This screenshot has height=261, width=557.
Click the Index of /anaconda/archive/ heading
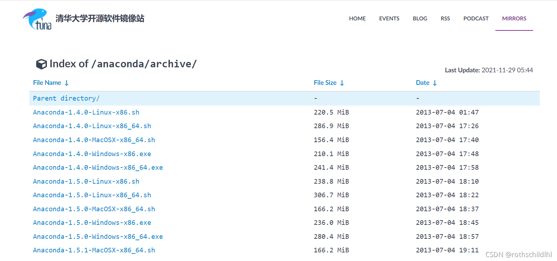pos(123,64)
